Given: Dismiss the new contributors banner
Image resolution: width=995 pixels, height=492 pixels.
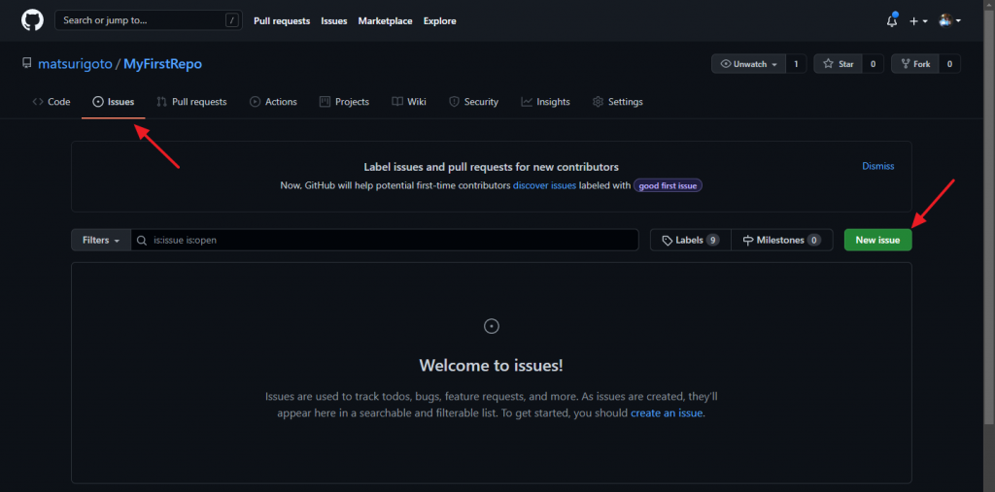Looking at the screenshot, I should click(x=877, y=166).
